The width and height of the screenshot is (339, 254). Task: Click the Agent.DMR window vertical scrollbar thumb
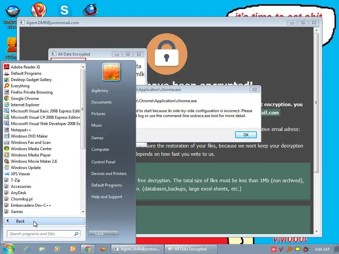click(316, 103)
